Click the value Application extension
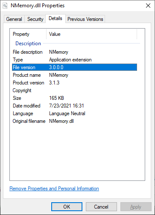Screen dimensions: 155x215 click(x=70, y=60)
